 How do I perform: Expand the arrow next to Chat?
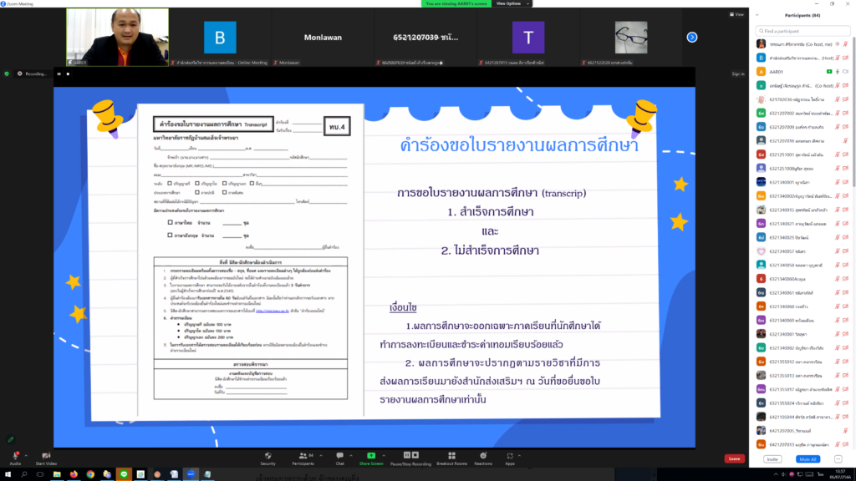click(x=351, y=455)
